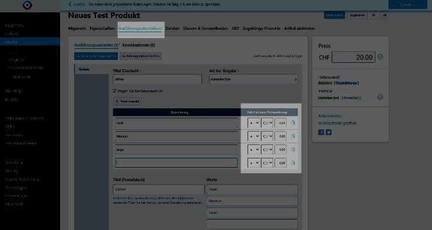The width and height of the screenshot is (432, 230).
Task: Go to the previous product arrow
Action: 374,15
